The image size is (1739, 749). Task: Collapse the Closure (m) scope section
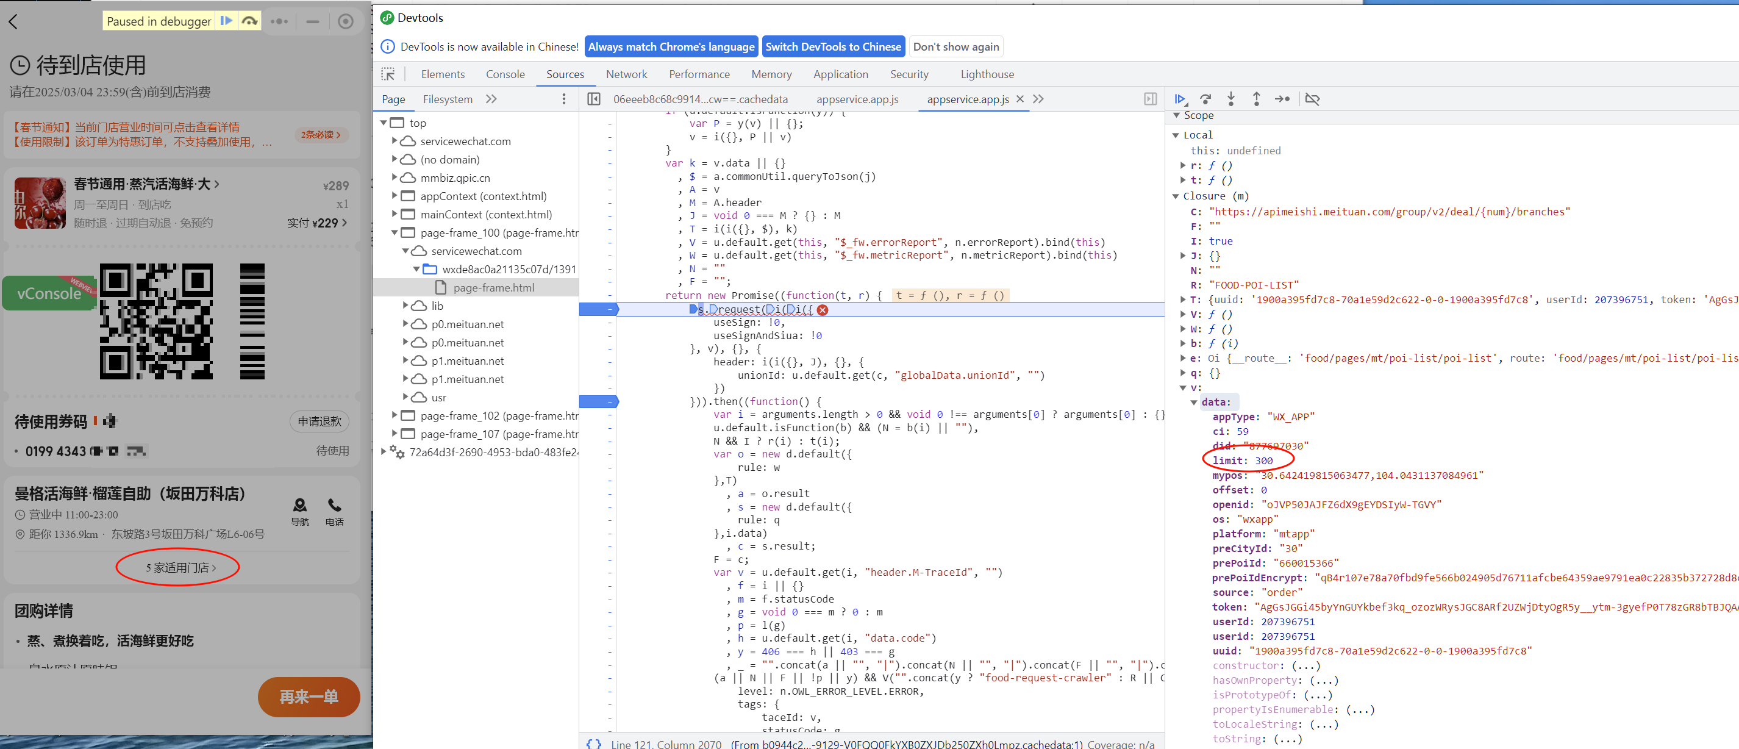(x=1176, y=196)
